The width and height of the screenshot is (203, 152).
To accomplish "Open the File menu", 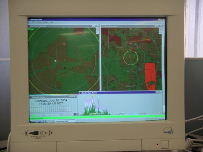I will pyautogui.click(x=30, y=23).
